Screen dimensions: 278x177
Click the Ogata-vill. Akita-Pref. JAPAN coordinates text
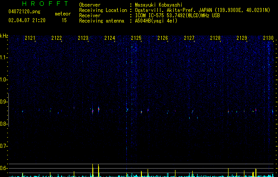[x=202, y=10]
